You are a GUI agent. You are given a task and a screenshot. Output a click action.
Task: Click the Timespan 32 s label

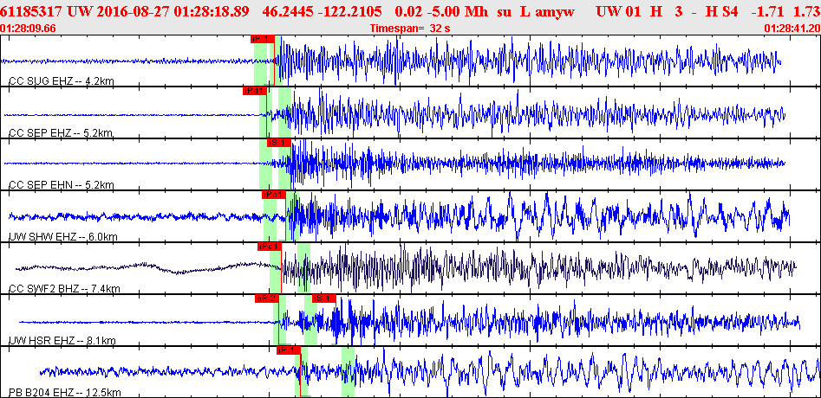(410, 29)
